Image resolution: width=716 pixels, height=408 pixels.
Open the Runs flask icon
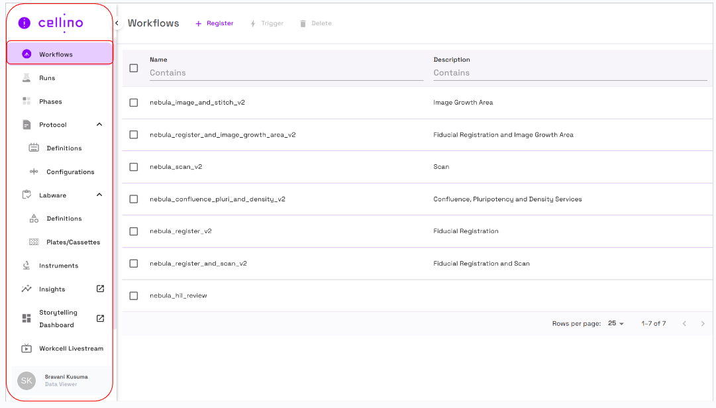pyautogui.click(x=26, y=78)
